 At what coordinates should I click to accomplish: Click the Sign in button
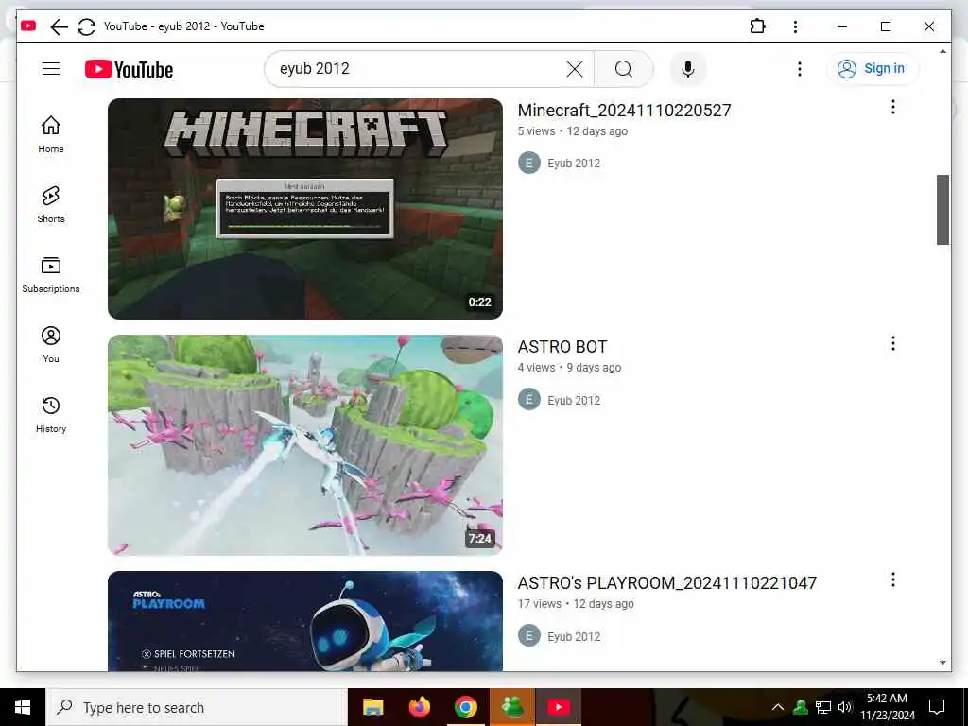pyautogui.click(x=873, y=68)
